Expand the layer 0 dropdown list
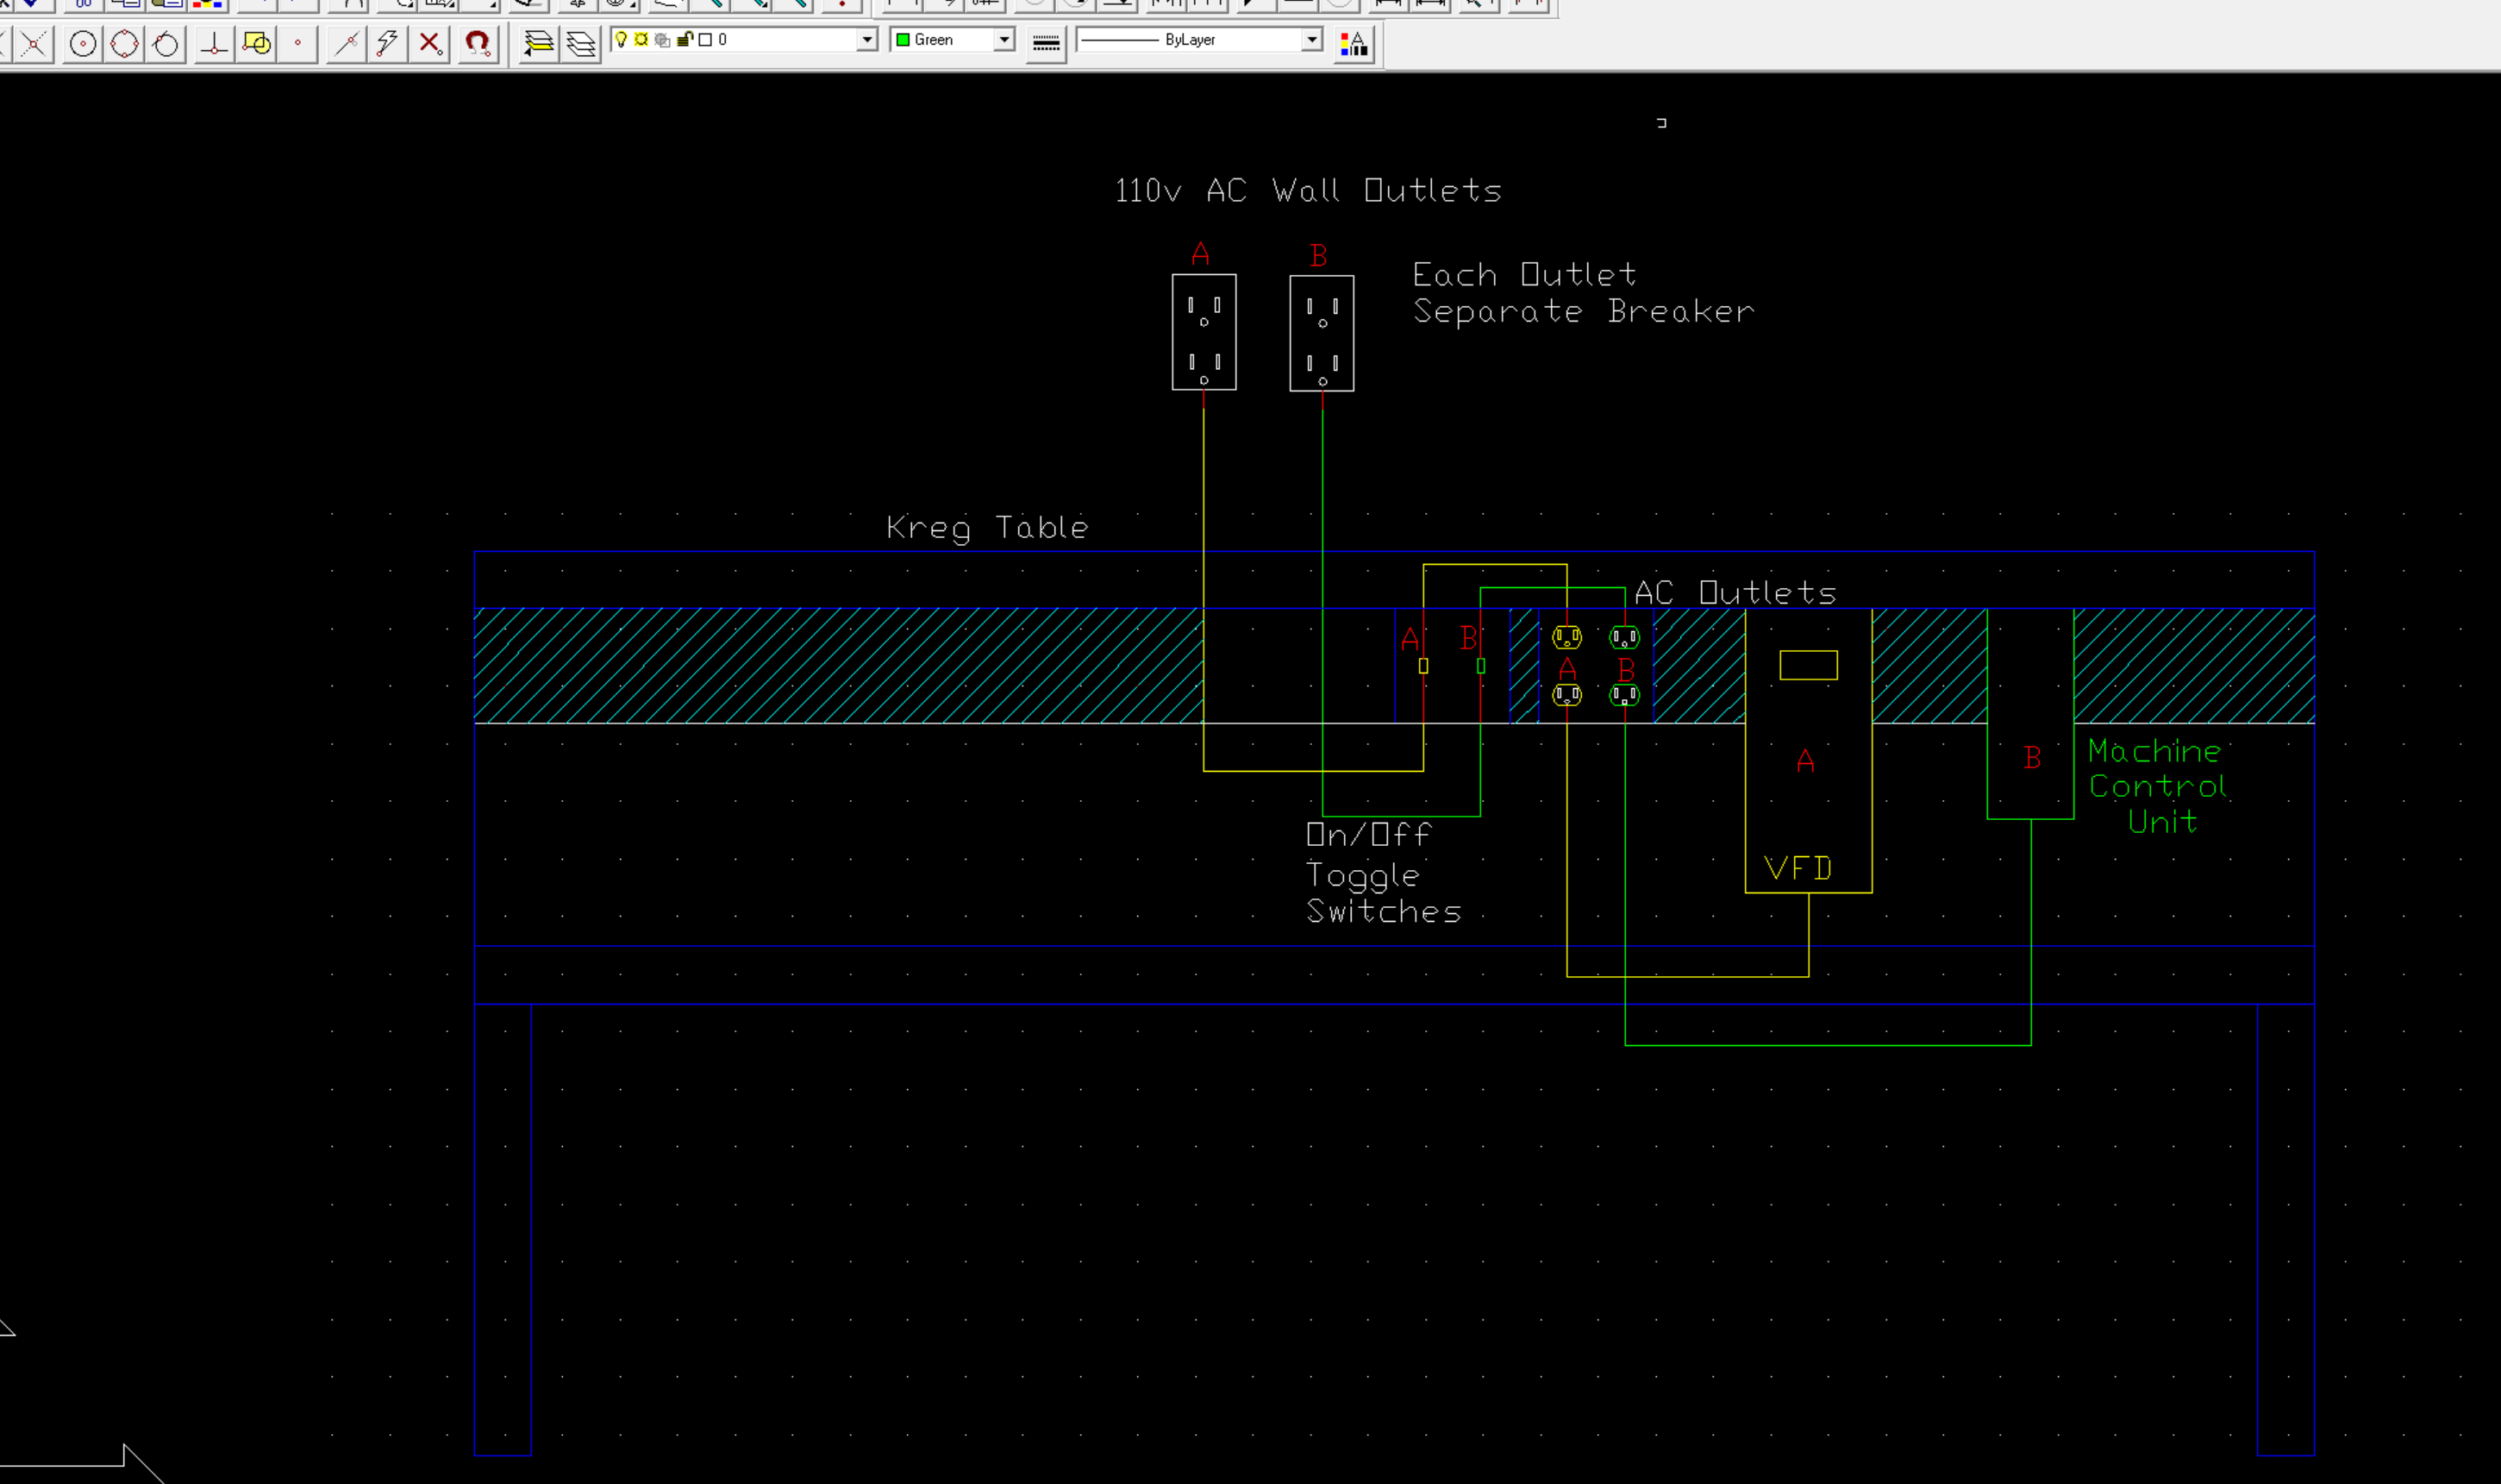 [866, 40]
